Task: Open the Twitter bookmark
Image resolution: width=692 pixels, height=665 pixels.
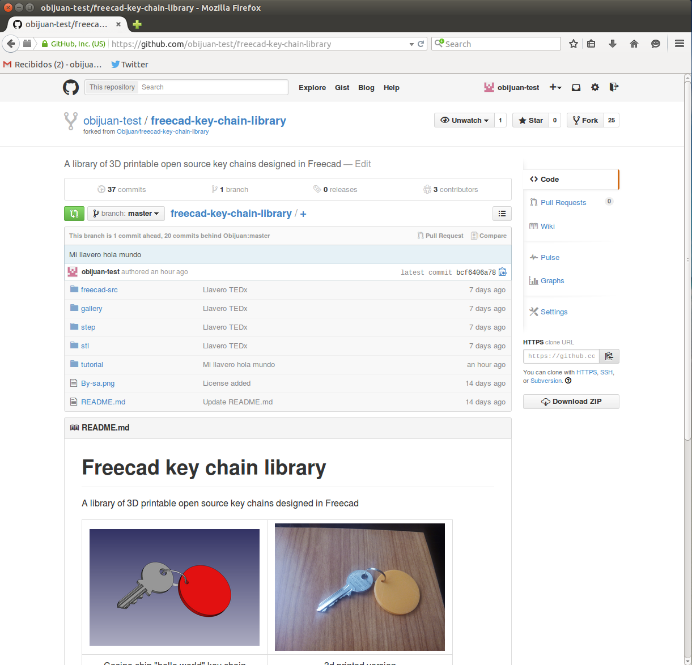Action: pos(130,64)
